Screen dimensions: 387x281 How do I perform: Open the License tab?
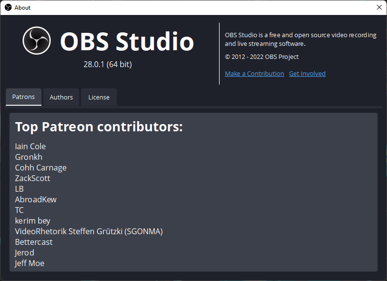click(98, 97)
